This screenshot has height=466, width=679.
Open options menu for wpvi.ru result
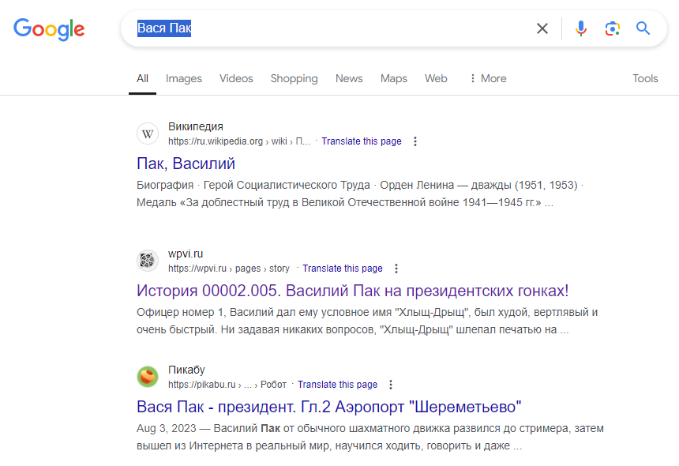tap(396, 269)
